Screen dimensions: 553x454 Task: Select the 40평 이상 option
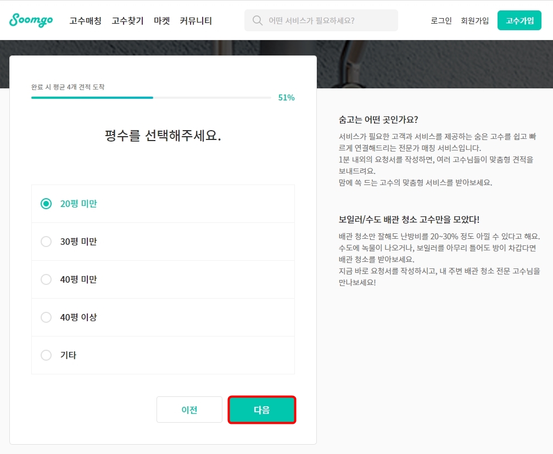tap(46, 317)
